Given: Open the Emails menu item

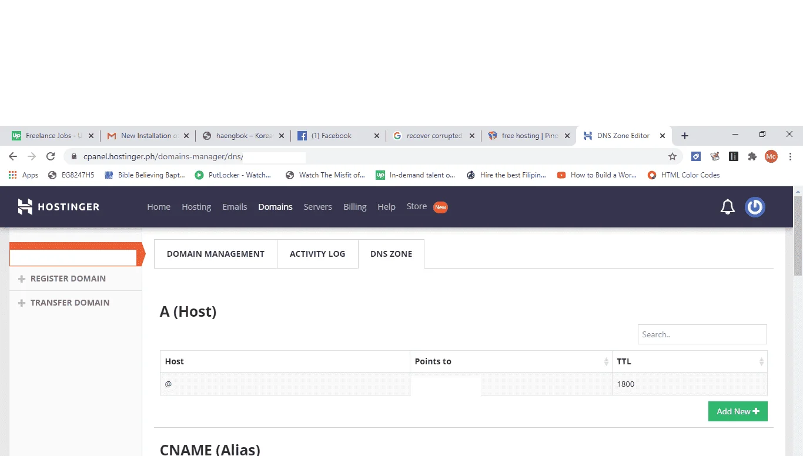Looking at the screenshot, I should [x=235, y=207].
